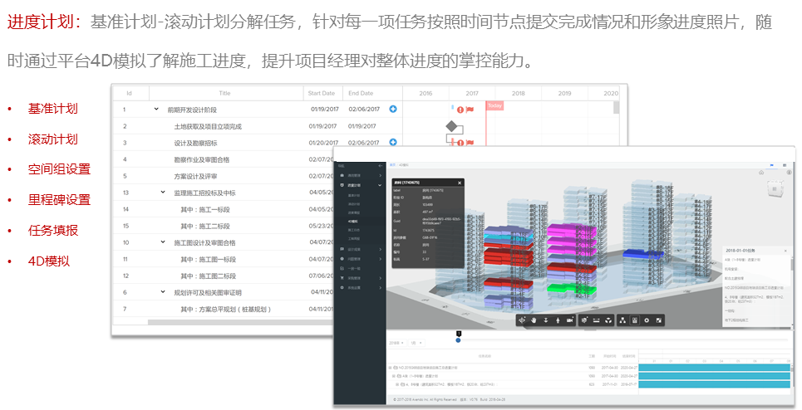
Task: Open the 2018年 year dropdown
Action: [x=396, y=343]
